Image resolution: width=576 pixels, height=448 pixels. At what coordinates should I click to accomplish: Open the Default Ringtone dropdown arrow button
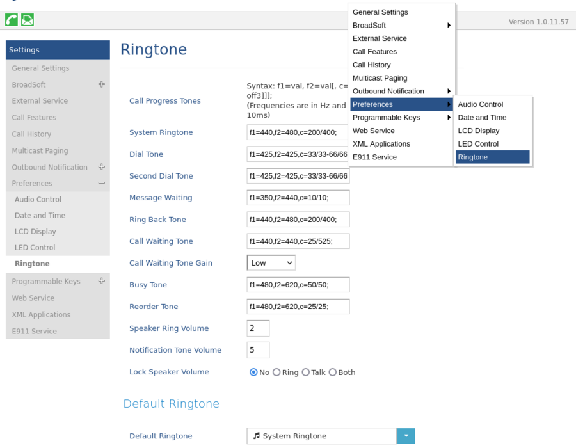tap(406, 436)
